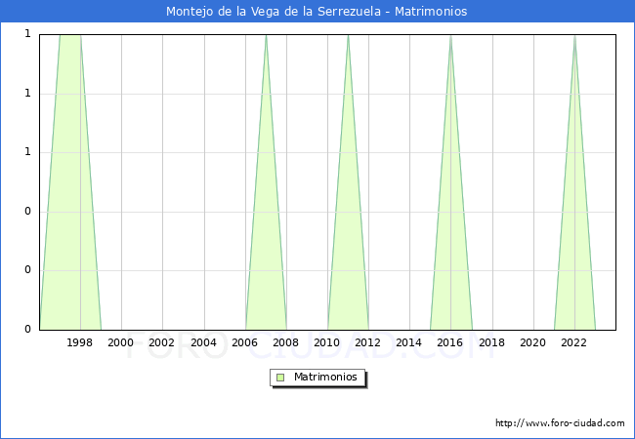Select the 2020 label on the x-axis
Image resolution: width=635 pixels, height=439 pixels.
click(533, 342)
